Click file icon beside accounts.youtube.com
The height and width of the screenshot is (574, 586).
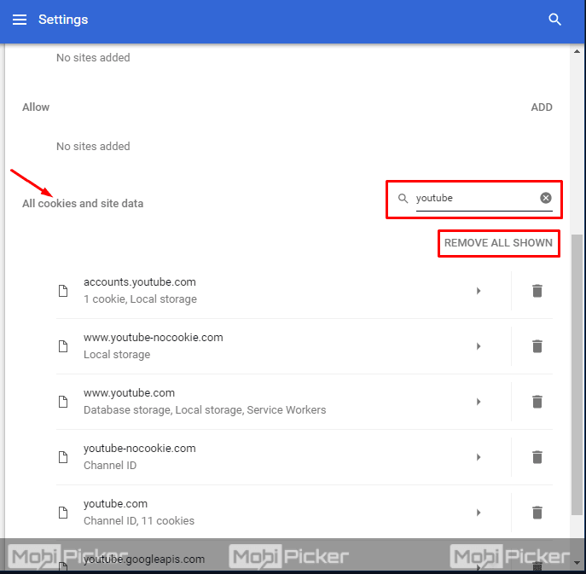tap(63, 291)
